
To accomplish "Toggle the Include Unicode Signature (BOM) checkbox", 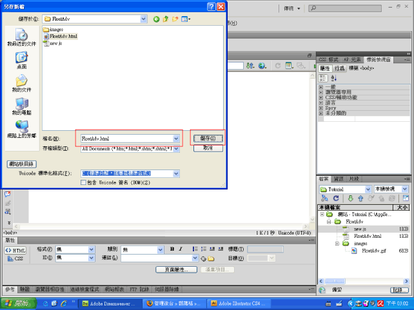I will pyautogui.click(x=83, y=182).
